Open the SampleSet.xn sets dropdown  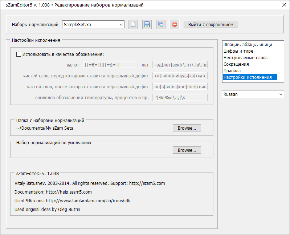(93, 25)
